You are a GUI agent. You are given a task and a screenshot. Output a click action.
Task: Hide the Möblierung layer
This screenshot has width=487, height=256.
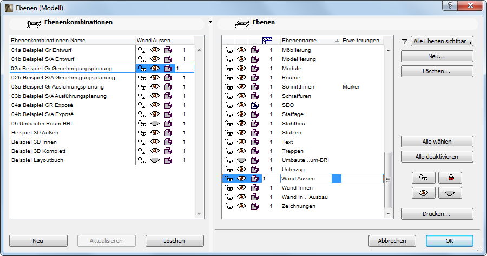pyautogui.click(x=241, y=50)
